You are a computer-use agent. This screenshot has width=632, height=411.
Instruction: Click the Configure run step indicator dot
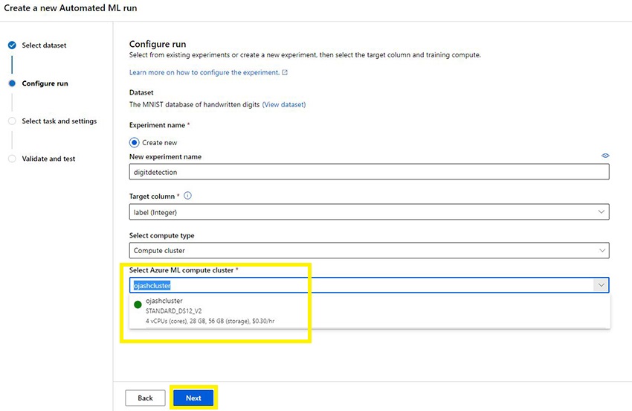coord(12,83)
